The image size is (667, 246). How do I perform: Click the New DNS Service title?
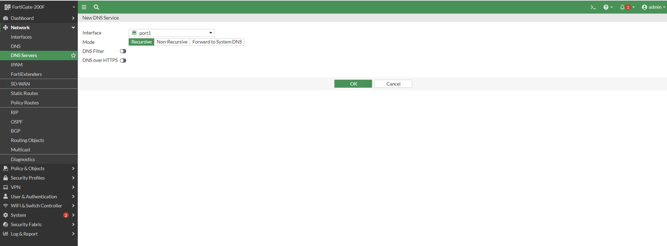[100, 18]
